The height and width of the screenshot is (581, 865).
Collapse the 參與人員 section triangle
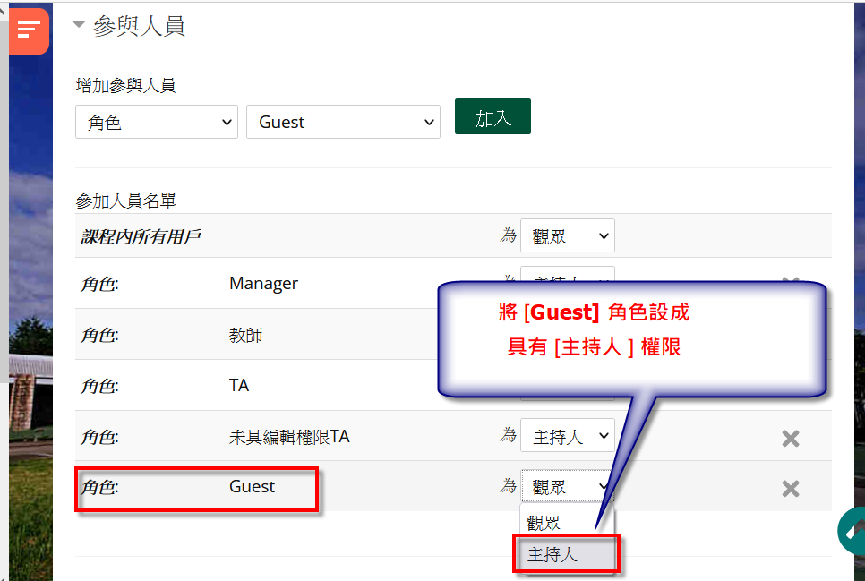[x=79, y=25]
